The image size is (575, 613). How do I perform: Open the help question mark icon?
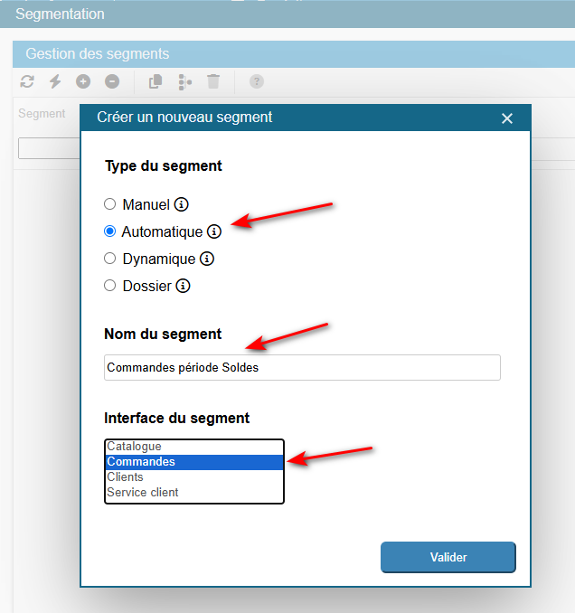tap(257, 81)
